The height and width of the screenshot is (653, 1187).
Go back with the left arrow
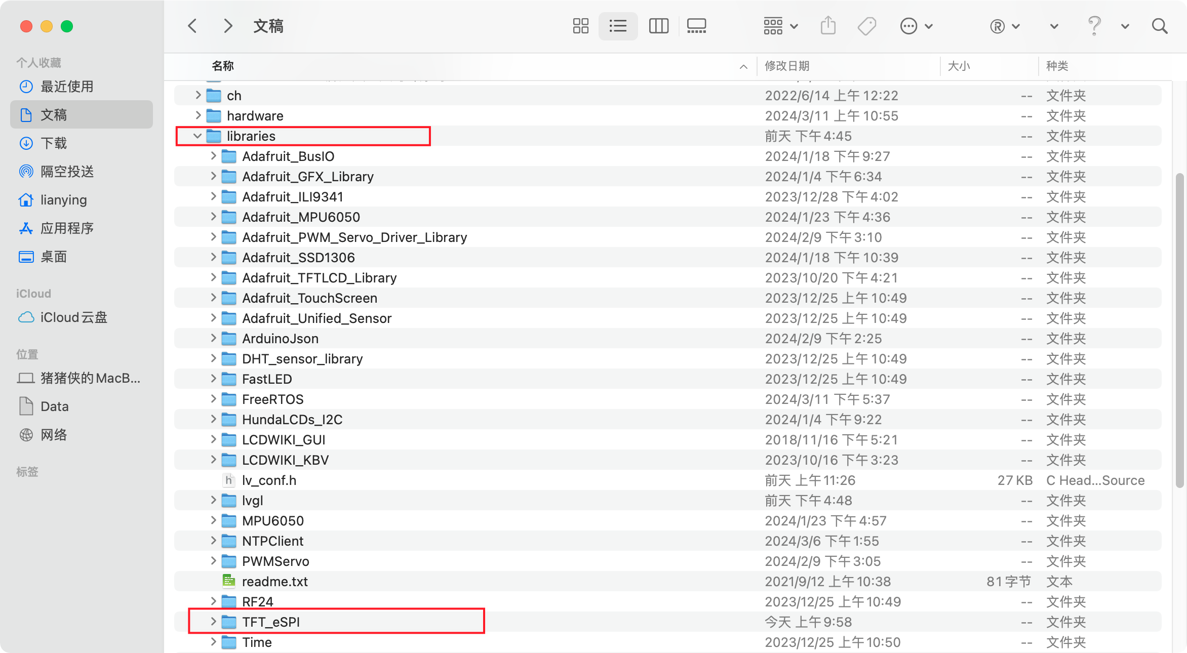tap(192, 26)
